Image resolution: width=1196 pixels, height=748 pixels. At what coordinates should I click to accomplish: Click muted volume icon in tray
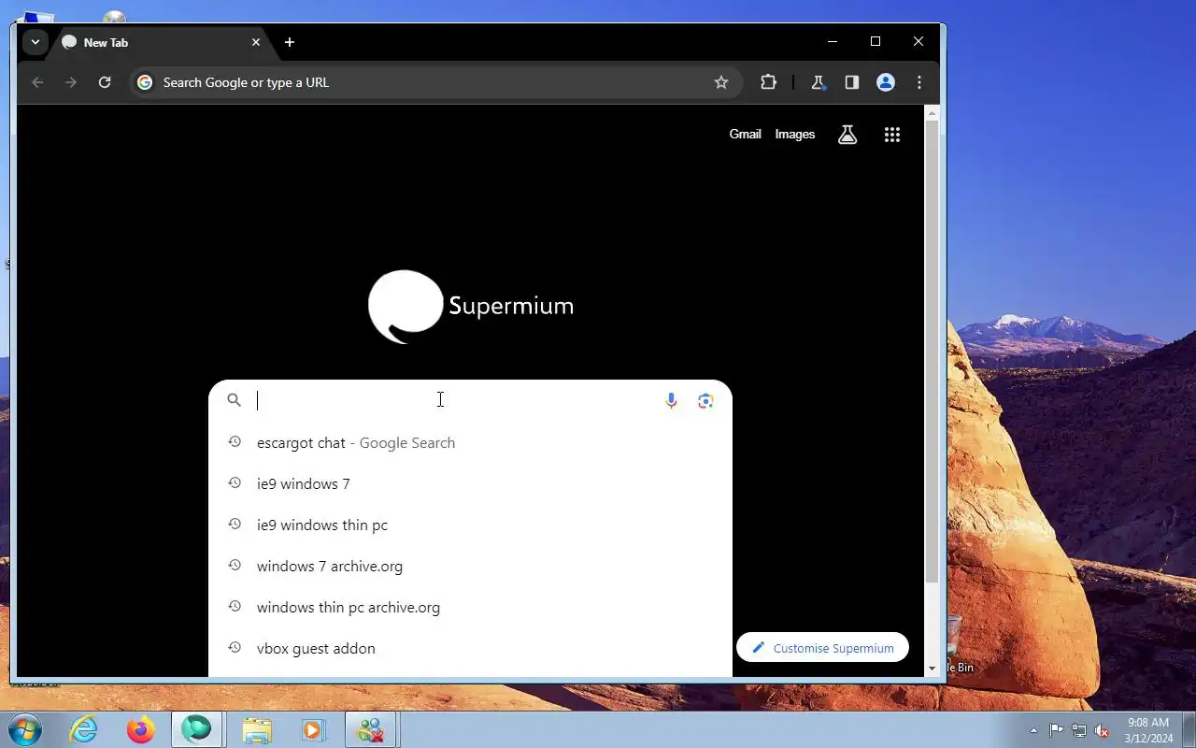coord(1103,730)
